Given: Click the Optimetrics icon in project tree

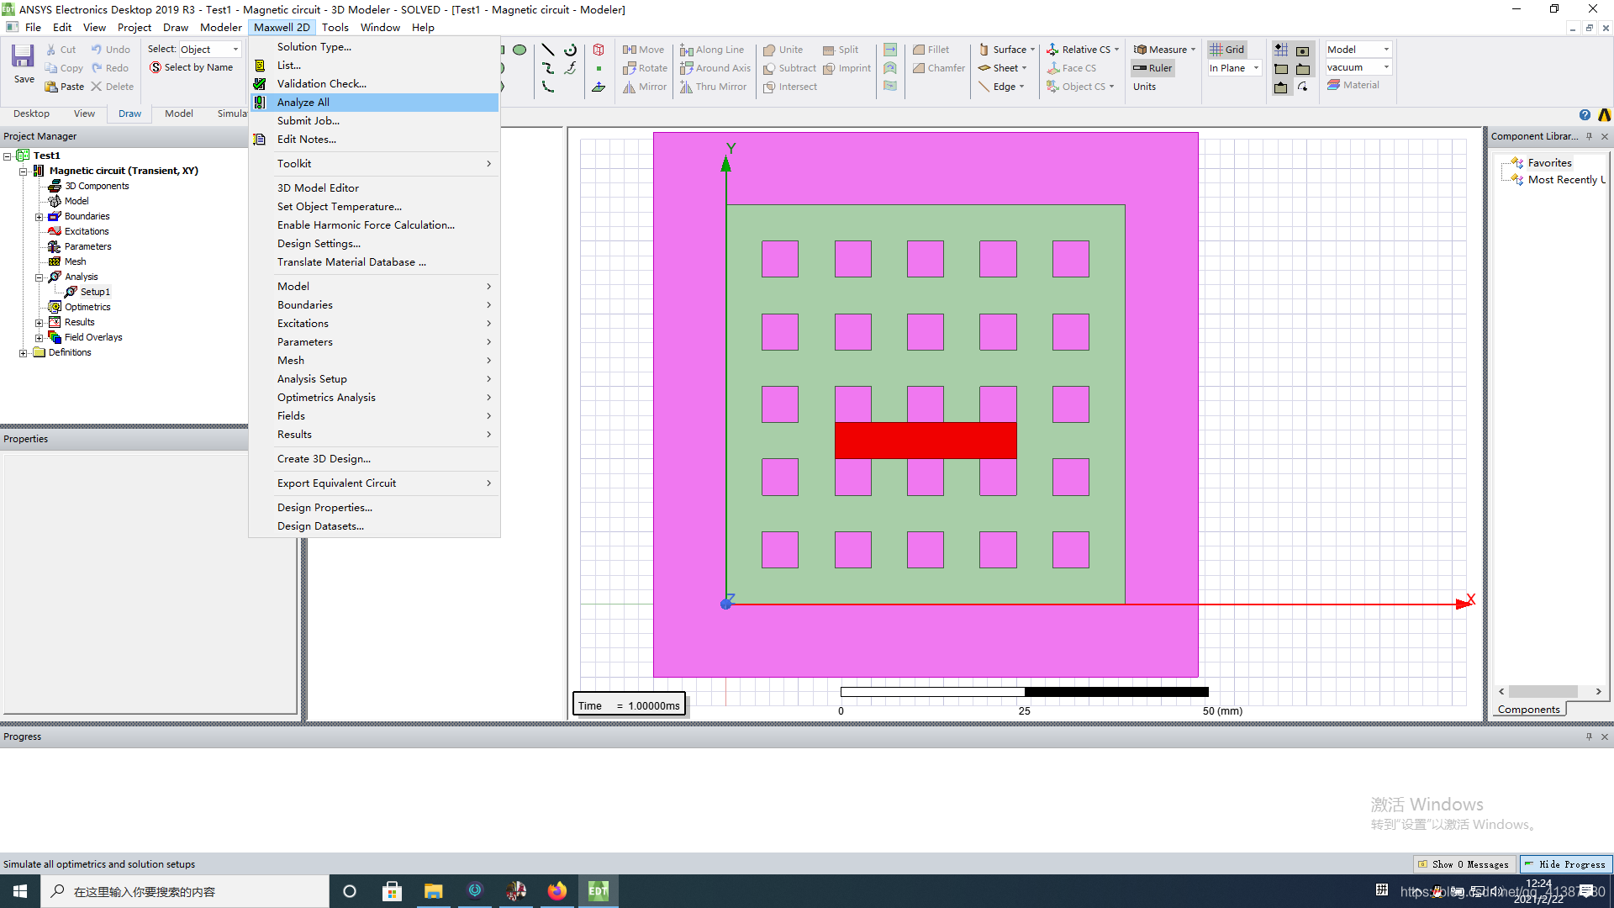Looking at the screenshot, I should (55, 307).
